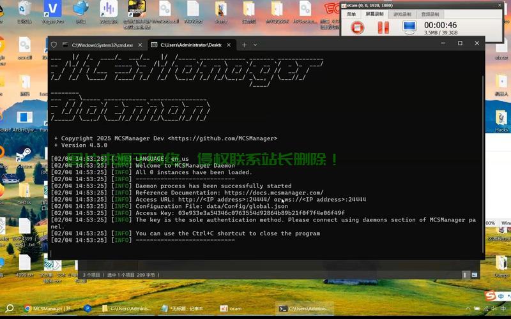The image size is (511, 319).
Task: Select the Hacks desktop icon
Action: 501,121
